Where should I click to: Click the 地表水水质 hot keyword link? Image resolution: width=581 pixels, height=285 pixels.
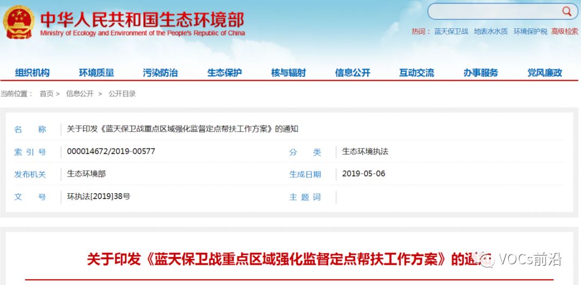[x=491, y=32]
